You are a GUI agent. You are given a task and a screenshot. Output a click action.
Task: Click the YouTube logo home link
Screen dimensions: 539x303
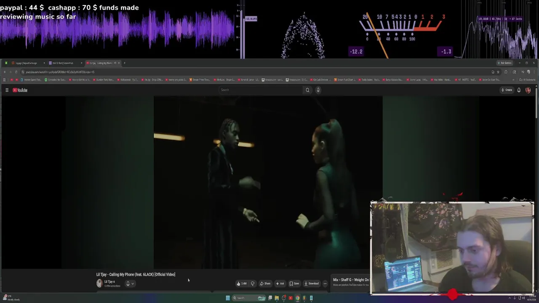tap(20, 90)
